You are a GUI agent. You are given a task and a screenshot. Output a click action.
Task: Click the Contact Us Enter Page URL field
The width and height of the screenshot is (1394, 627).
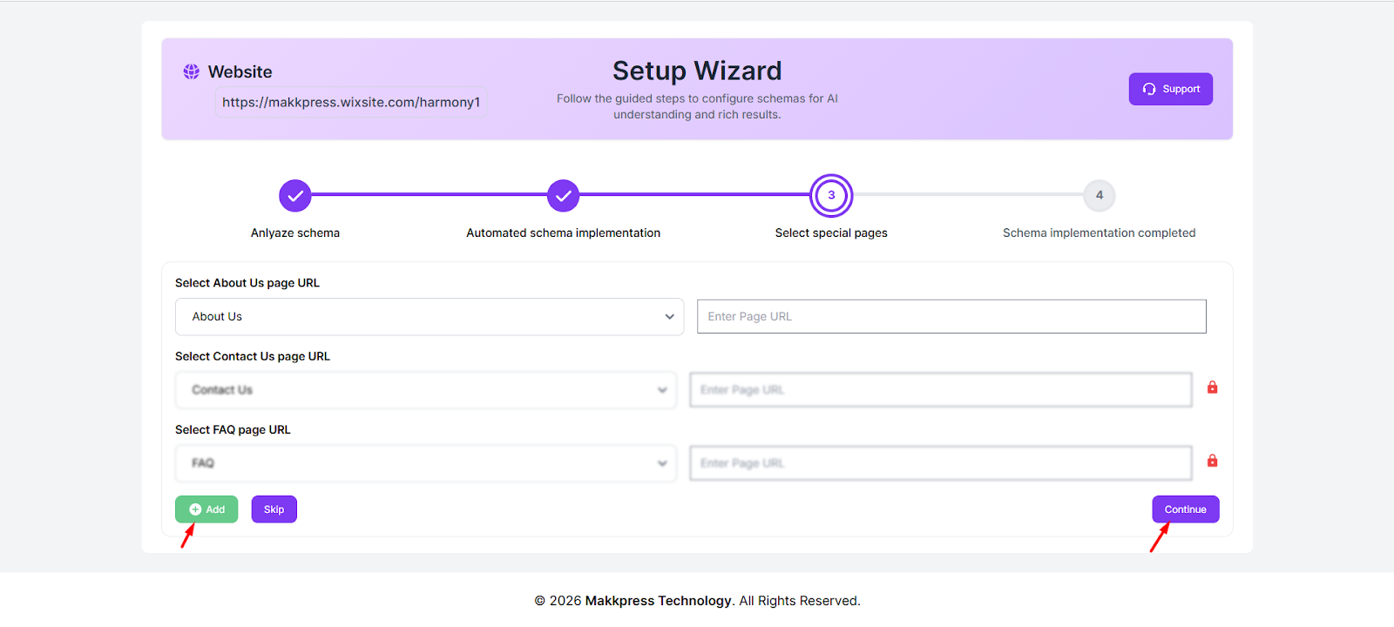tap(940, 390)
